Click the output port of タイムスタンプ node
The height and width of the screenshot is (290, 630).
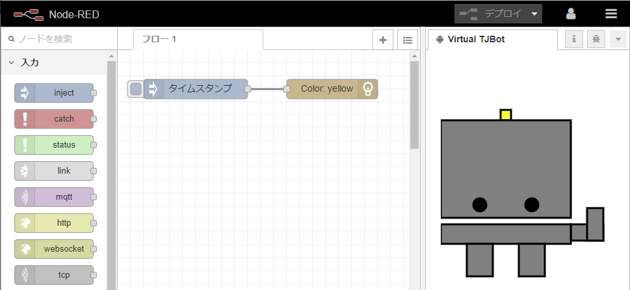point(248,89)
